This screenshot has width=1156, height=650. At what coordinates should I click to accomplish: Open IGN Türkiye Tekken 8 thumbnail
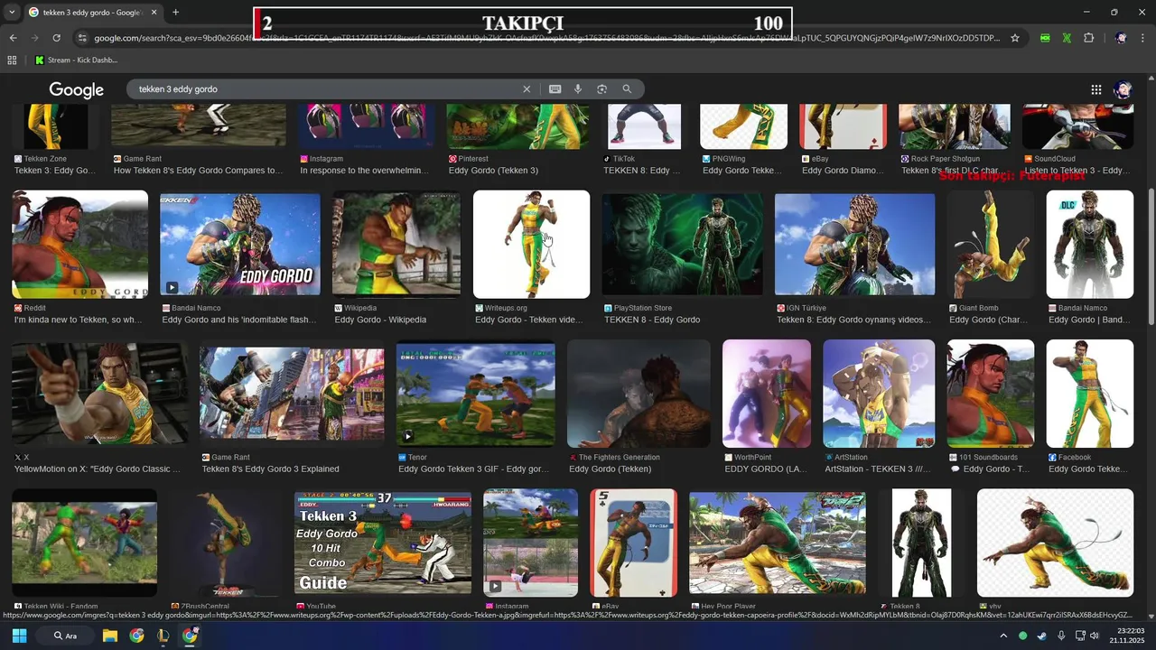coord(855,244)
